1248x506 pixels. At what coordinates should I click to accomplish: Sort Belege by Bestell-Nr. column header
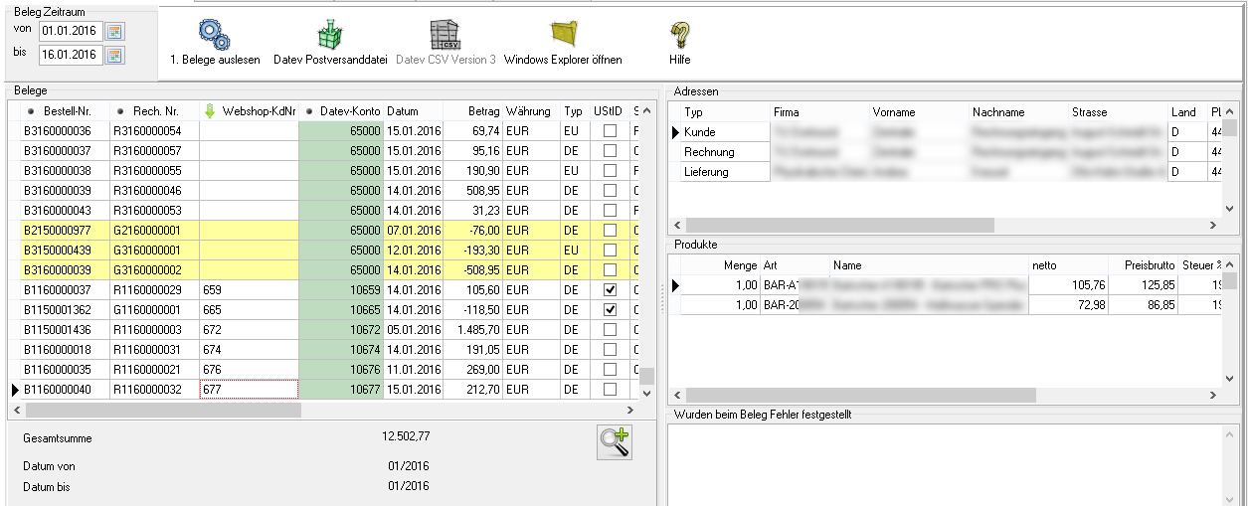point(66,111)
